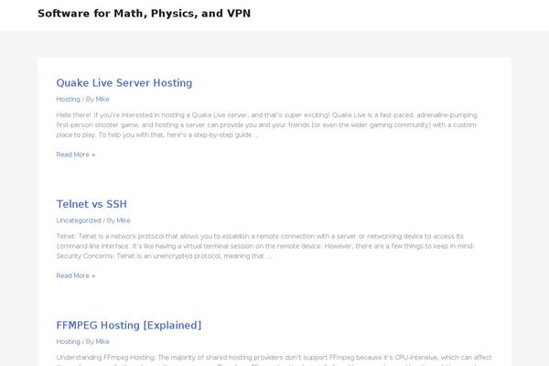549x366 pixels.
Task: Open author Mike under Quake Live post
Action: 102,99
